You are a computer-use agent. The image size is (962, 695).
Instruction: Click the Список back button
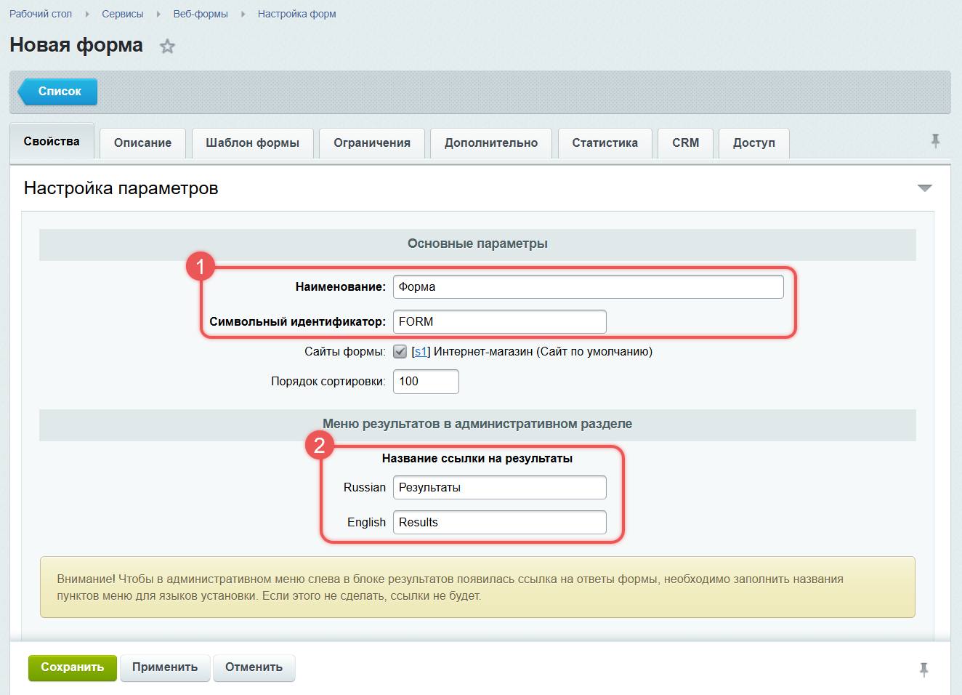point(58,92)
